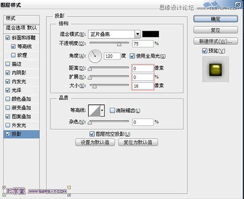Select the 斜面和浮雕 style row
This screenshot has width=244, height=199.
(21, 38)
